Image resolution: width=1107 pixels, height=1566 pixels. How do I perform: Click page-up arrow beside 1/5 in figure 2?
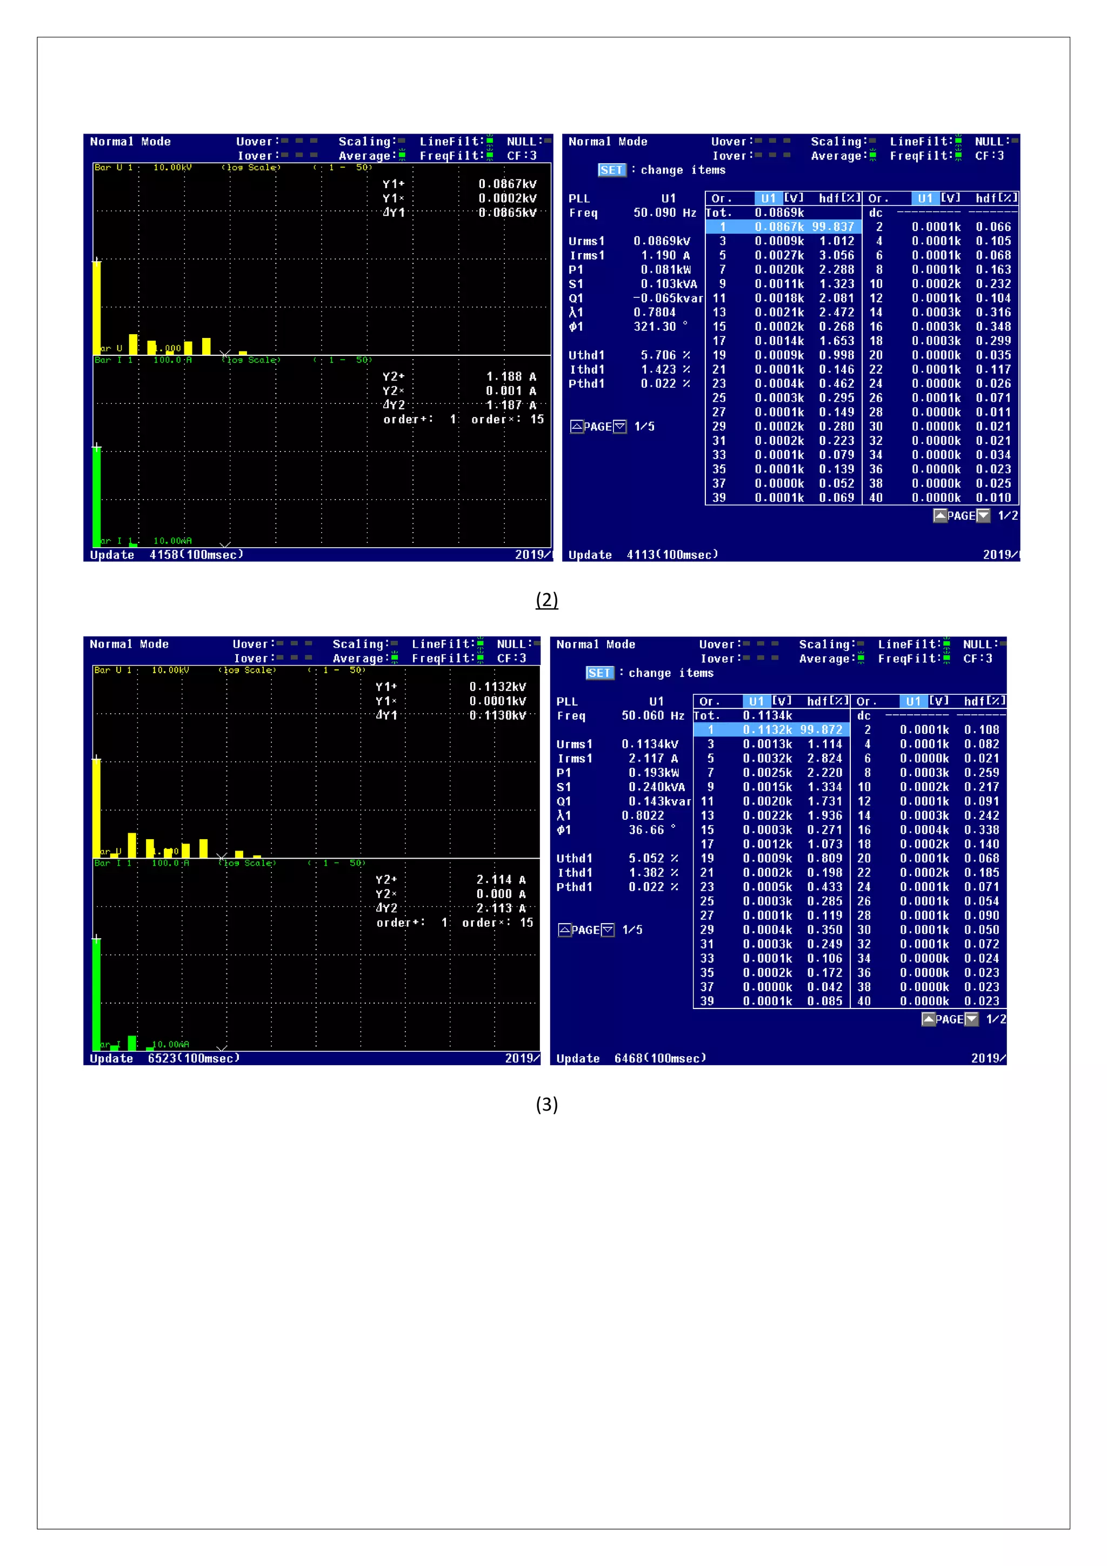click(x=577, y=427)
